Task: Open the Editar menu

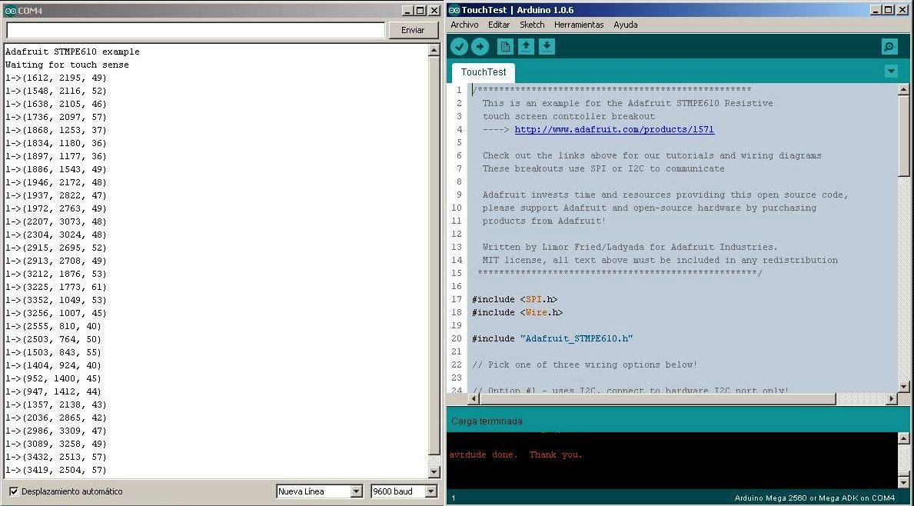Action: (x=498, y=25)
